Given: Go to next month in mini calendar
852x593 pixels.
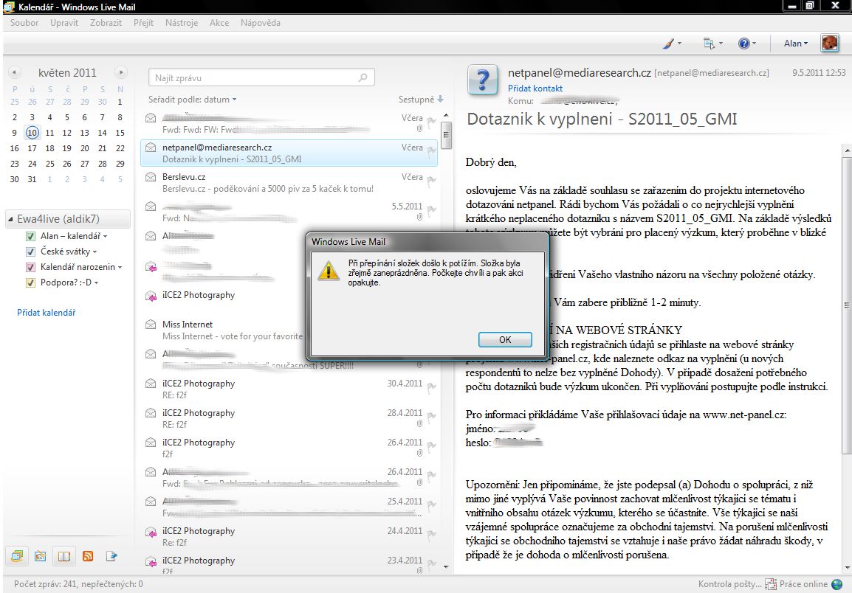Looking at the screenshot, I should tap(121, 72).
